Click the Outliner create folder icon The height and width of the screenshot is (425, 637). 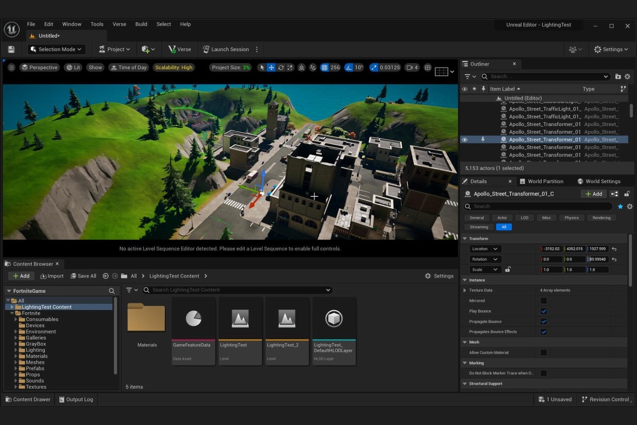coord(618,76)
